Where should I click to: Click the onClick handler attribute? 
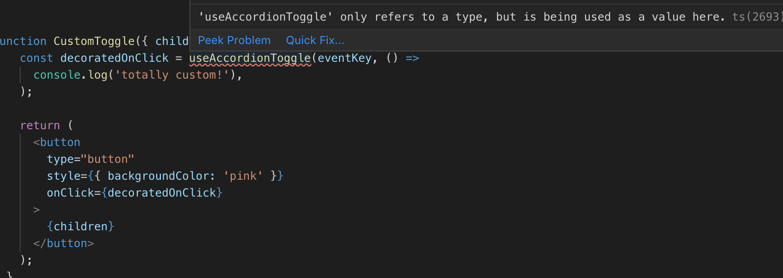coord(72,192)
